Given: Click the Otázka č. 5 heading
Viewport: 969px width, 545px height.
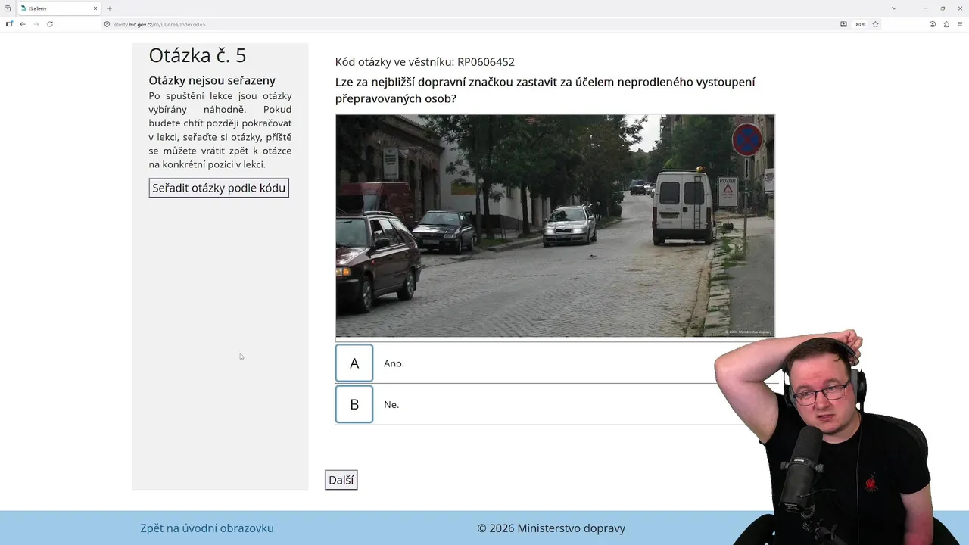Looking at the screenshot, I should (198, 55).
